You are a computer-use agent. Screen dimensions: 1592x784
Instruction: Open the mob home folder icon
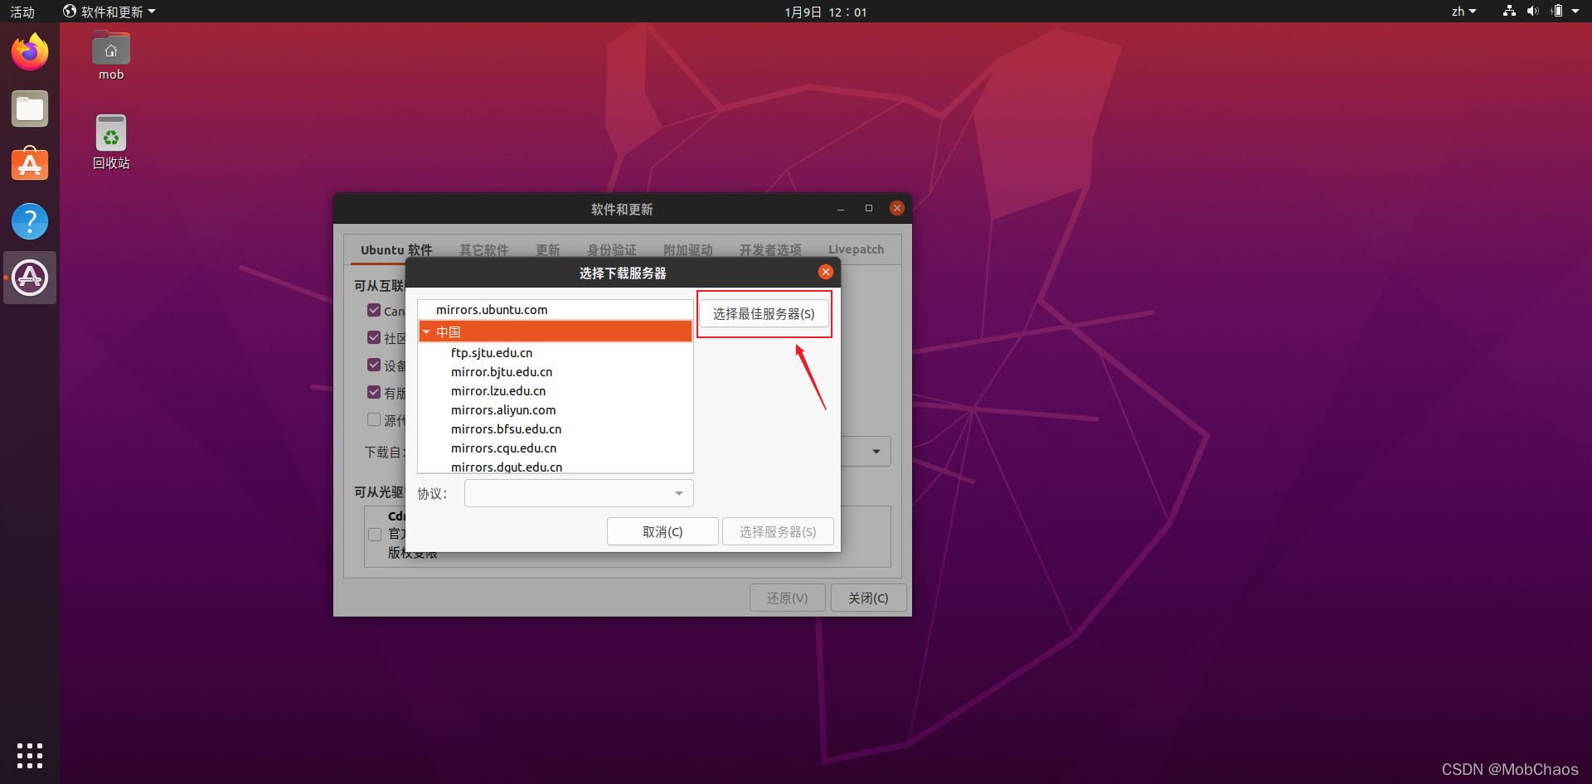(x=111, y=56)
